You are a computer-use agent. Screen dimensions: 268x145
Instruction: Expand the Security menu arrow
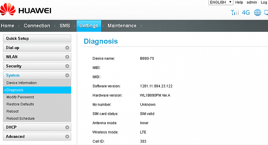[67, 66]
